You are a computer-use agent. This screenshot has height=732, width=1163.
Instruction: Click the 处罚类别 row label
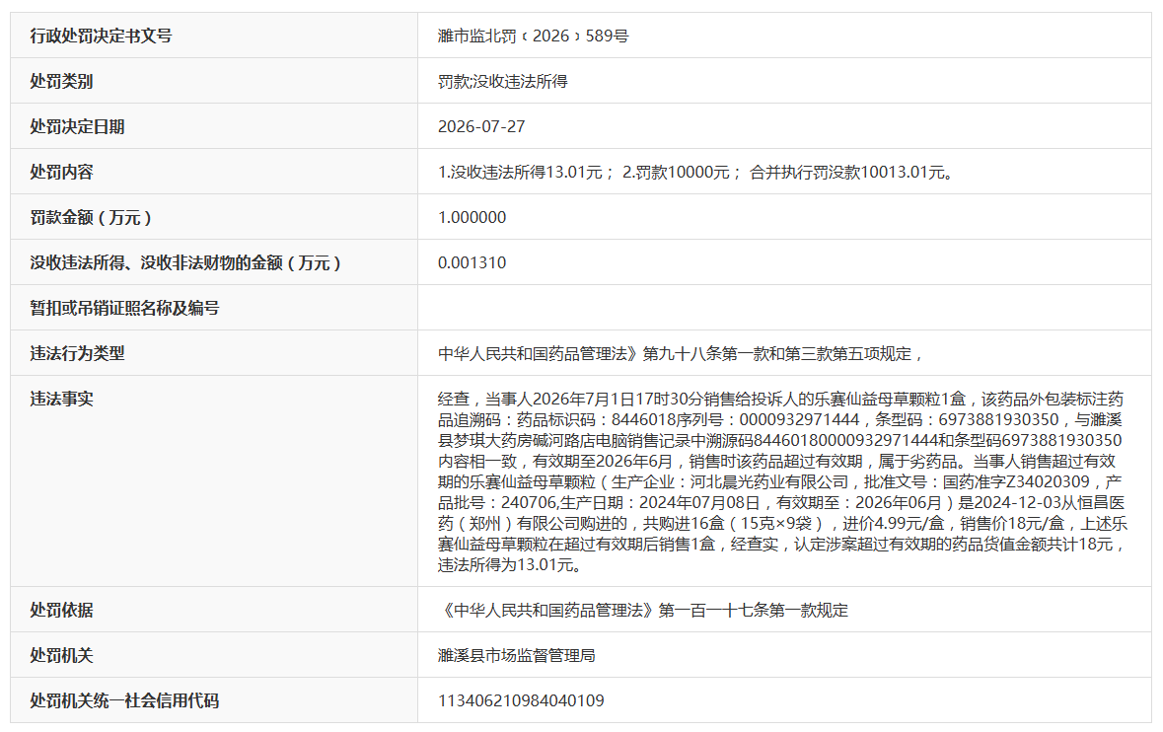[61, 82]
